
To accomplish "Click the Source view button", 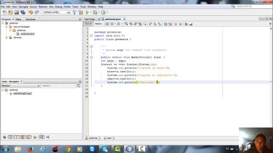I will pos(88,24).
